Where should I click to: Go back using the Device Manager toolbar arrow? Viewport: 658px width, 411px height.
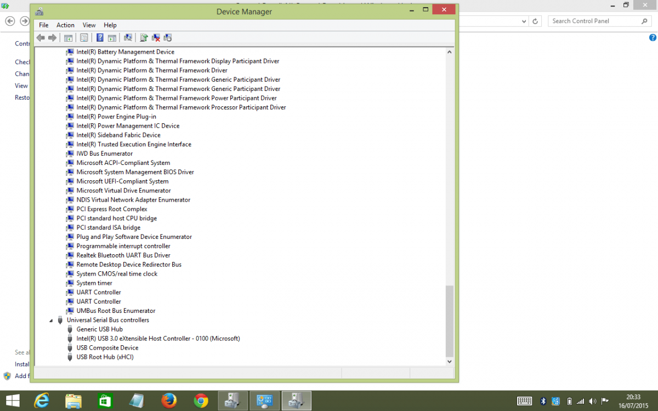tap(41, 38)
